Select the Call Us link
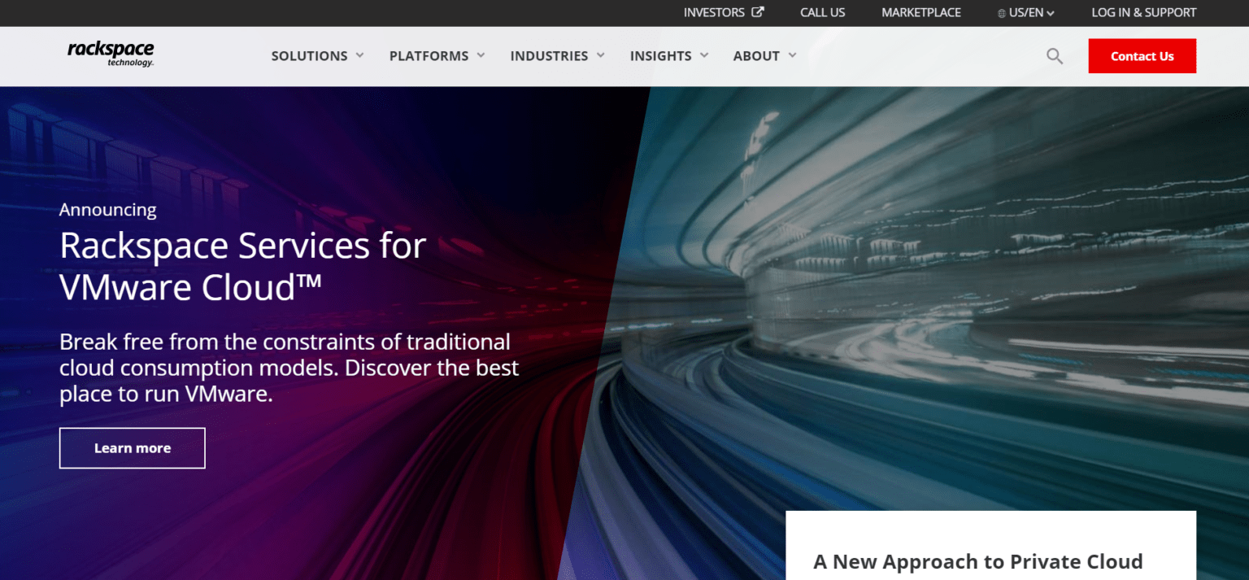The width and height of the screenshot is (1249, 580). tap(822, 13)
